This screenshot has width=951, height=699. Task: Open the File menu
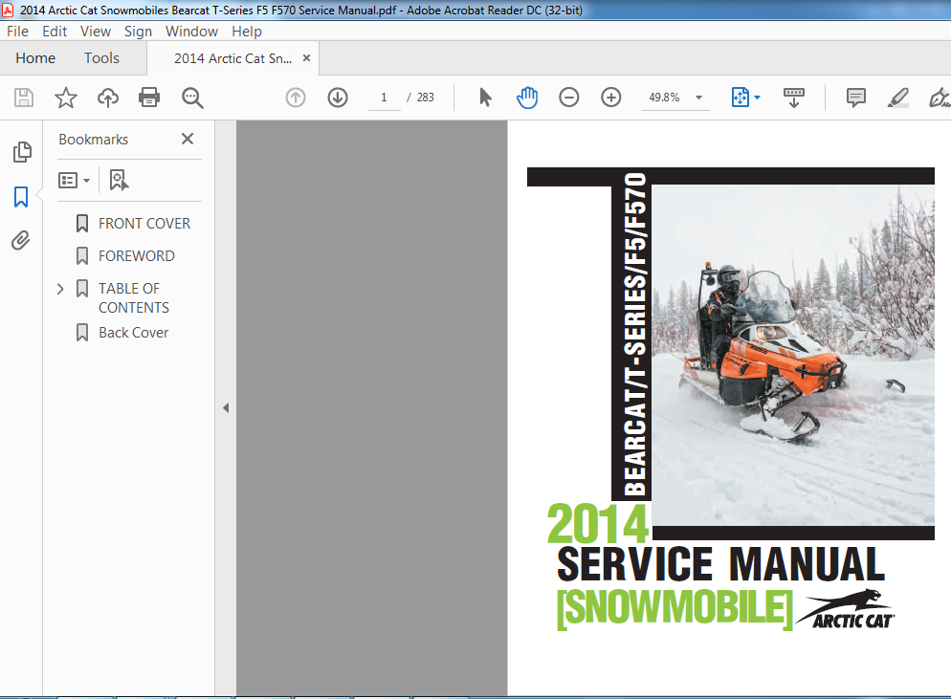tap(17, 32)
